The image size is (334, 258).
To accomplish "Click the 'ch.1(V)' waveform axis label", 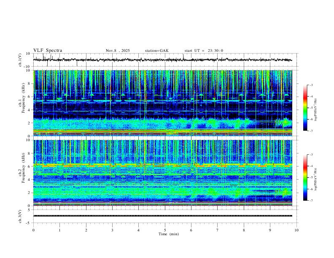I will (x=20, y=60).
